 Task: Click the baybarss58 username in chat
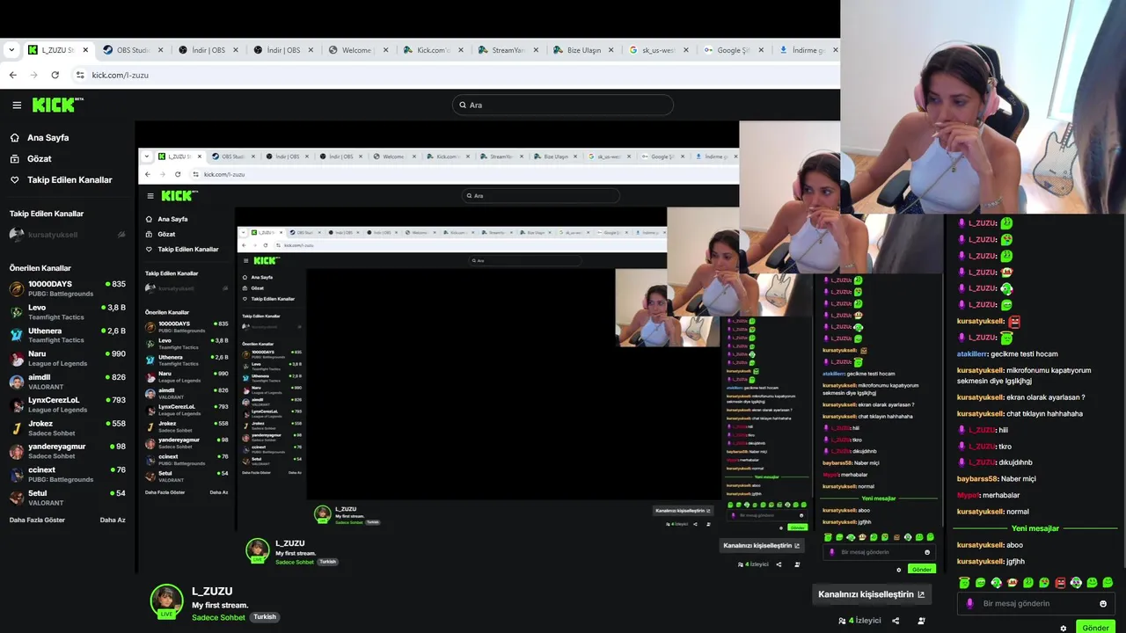(x=977, y=478)
